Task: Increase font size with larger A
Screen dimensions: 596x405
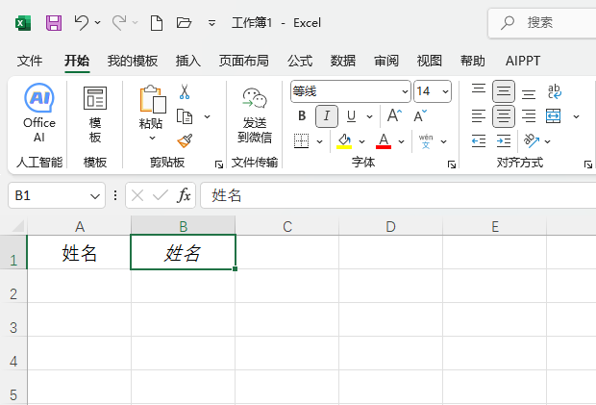Action: (x=394, y=115)
